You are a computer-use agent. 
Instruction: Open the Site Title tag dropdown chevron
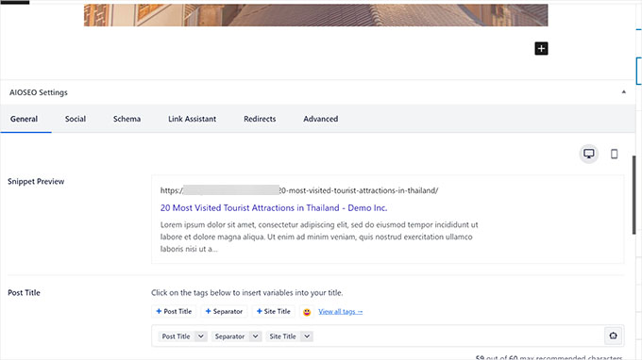[x=307, y=336]
